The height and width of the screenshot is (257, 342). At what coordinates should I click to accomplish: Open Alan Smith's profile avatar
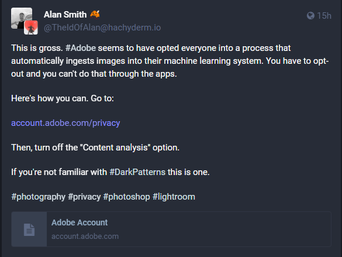pos(22,18)
